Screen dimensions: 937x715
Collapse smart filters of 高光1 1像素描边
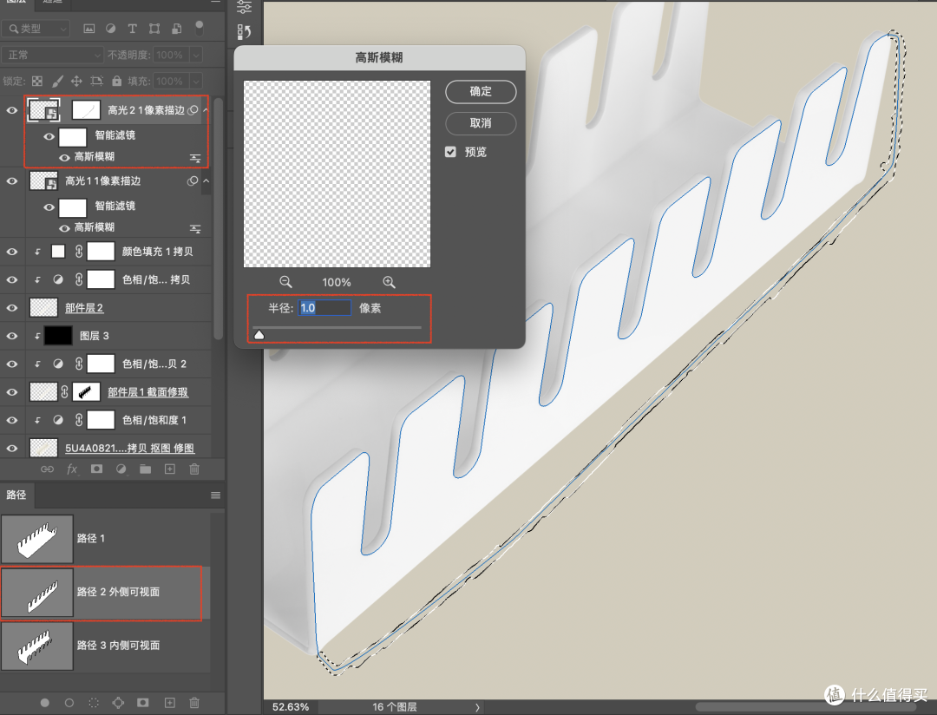[206, 180]
